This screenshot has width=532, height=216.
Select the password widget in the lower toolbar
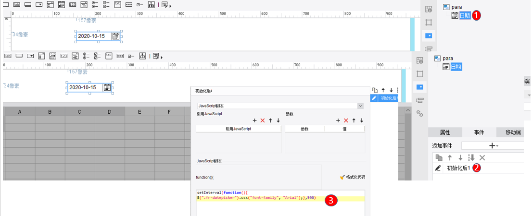(x=120, y=56)
